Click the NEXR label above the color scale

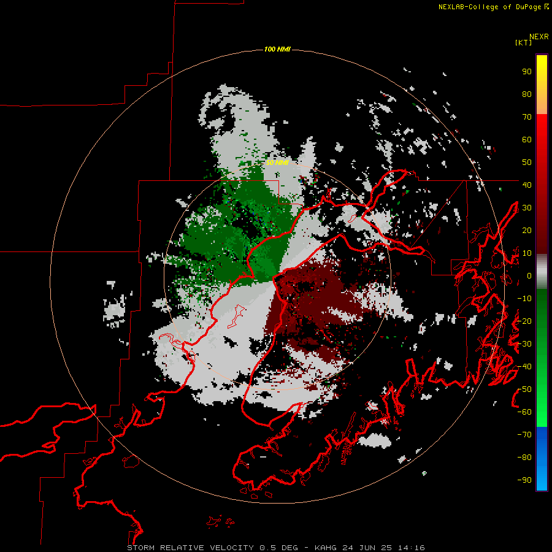(x=539, y=37)
